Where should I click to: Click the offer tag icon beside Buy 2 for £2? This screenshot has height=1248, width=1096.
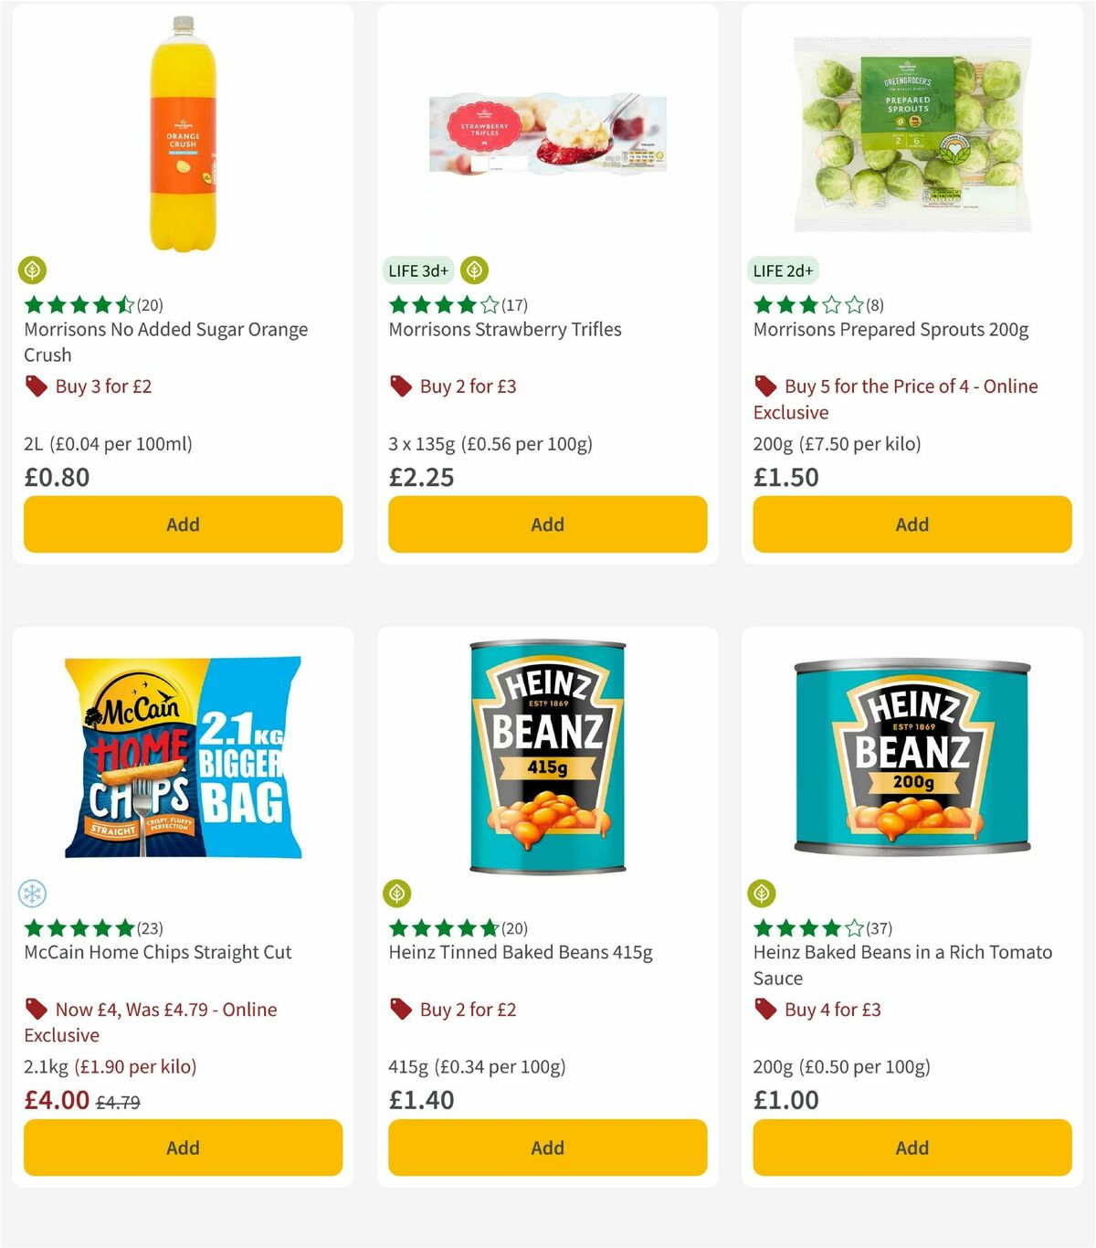(x=399, y=1010)
